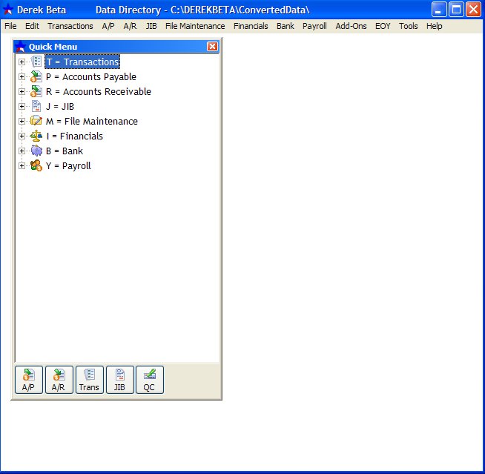Expand the R = Accounts Receivable node
Screen dimensions: 485x474
click(22, 91)
